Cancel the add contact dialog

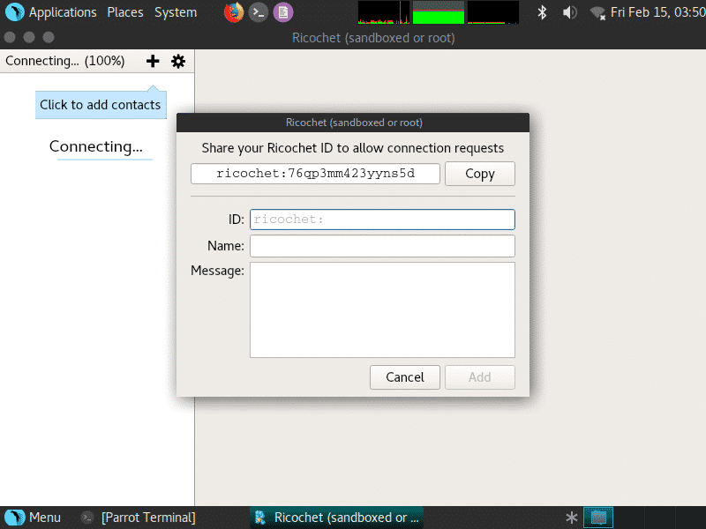pyautogui.click(x=405, y=377)
